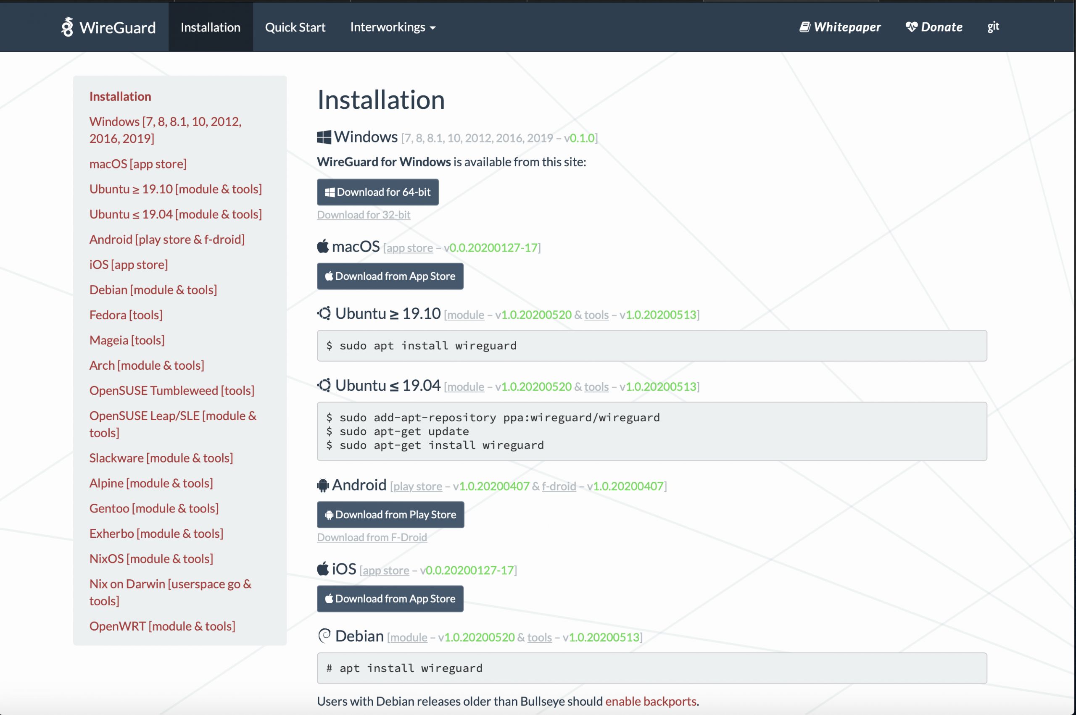The width and height of the screenshot is (1076, 715).
Task: Click the Ubuntu icon beside Ubuntu ≤ 19.04
Action: pos(324,385)
